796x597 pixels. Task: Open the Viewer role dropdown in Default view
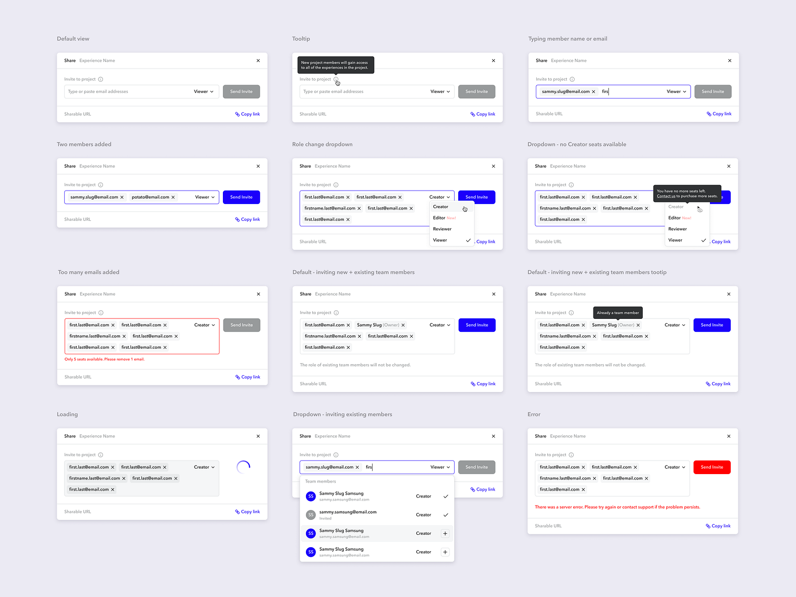point(203,92)
